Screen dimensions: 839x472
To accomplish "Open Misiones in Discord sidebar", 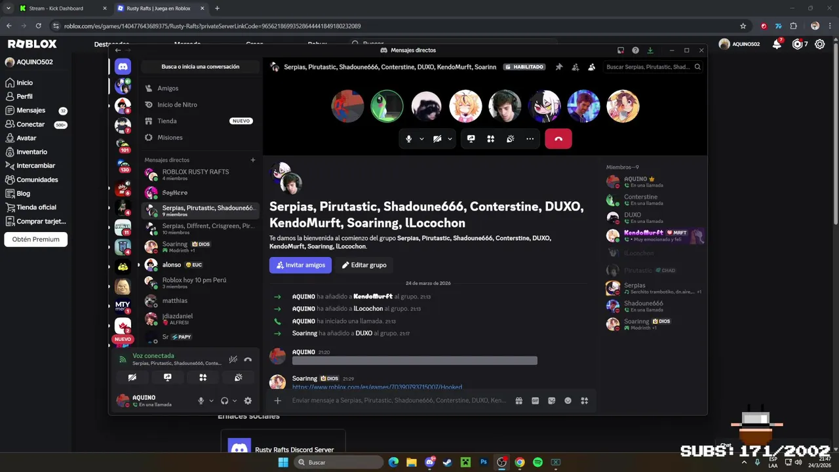I will click(x=199, y=138).
